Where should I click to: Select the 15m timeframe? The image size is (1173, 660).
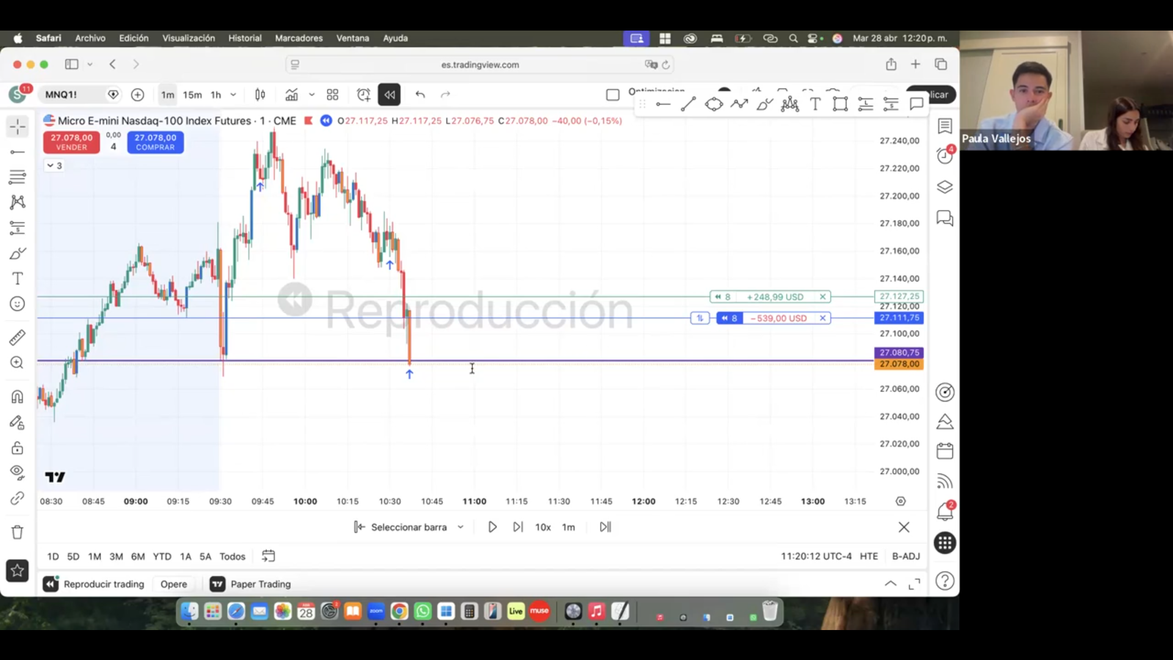[192, 95]
